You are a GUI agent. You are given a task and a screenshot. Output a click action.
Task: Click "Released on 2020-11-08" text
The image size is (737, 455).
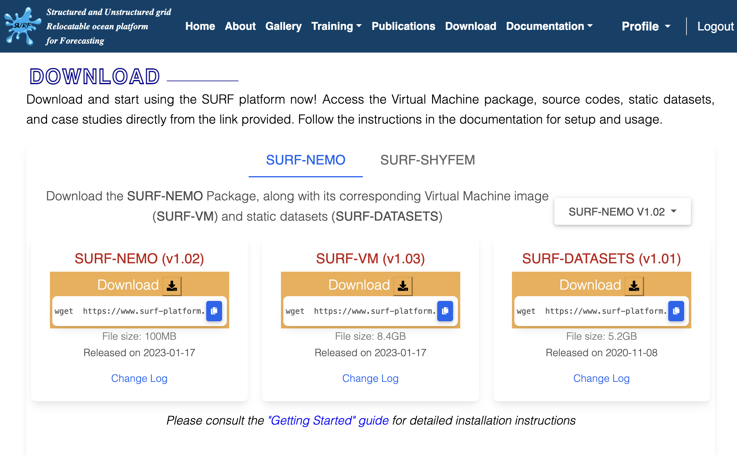601,353
